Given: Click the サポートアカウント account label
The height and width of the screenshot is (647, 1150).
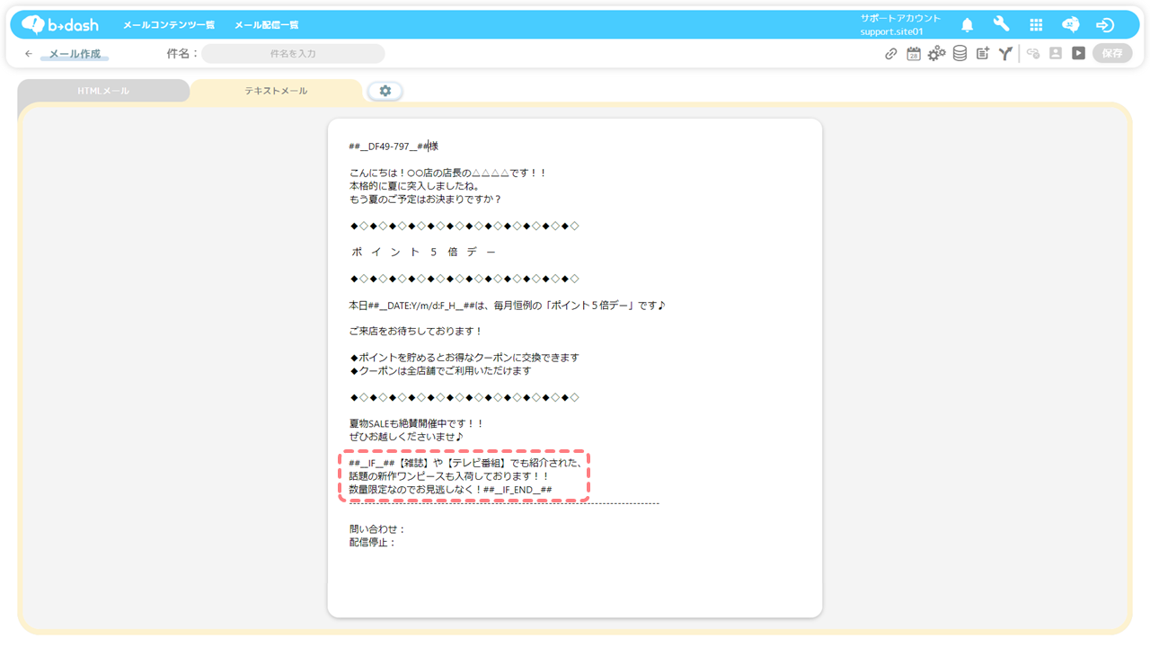Looking at the screenshot, I should point(900,19).
